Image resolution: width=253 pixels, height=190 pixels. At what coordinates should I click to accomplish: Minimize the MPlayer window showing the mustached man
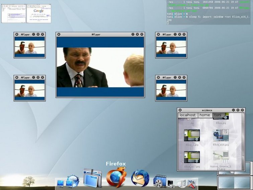133,35
